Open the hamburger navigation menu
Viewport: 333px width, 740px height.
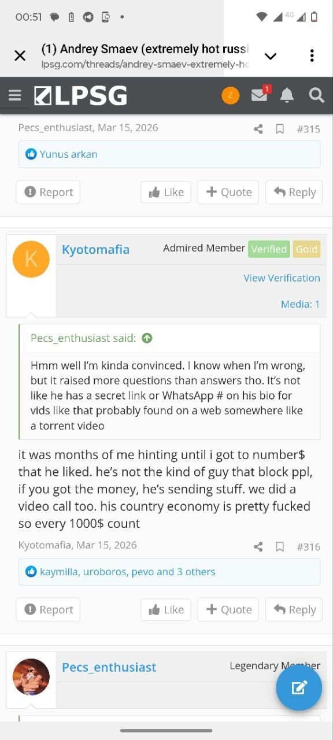pos(15,95)
